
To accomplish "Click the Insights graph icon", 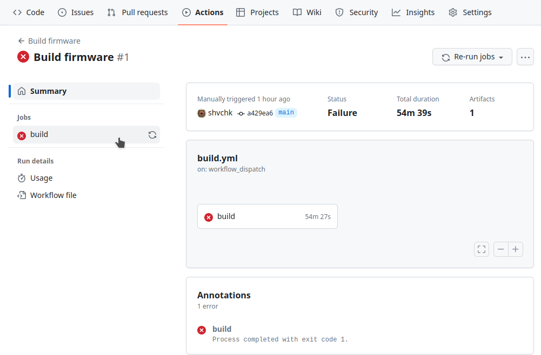I will pyautogui.click(x=397, y=12).
